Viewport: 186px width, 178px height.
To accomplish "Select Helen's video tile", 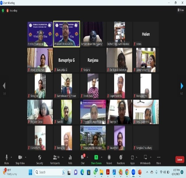I will pos(146,34).
